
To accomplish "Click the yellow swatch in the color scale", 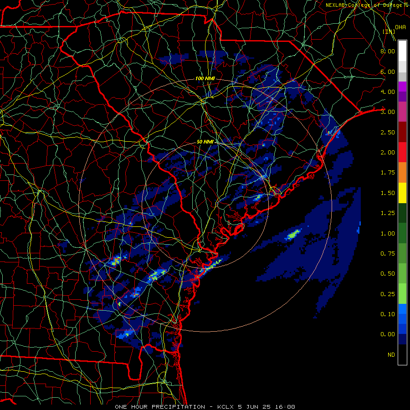I will (402, 193).
